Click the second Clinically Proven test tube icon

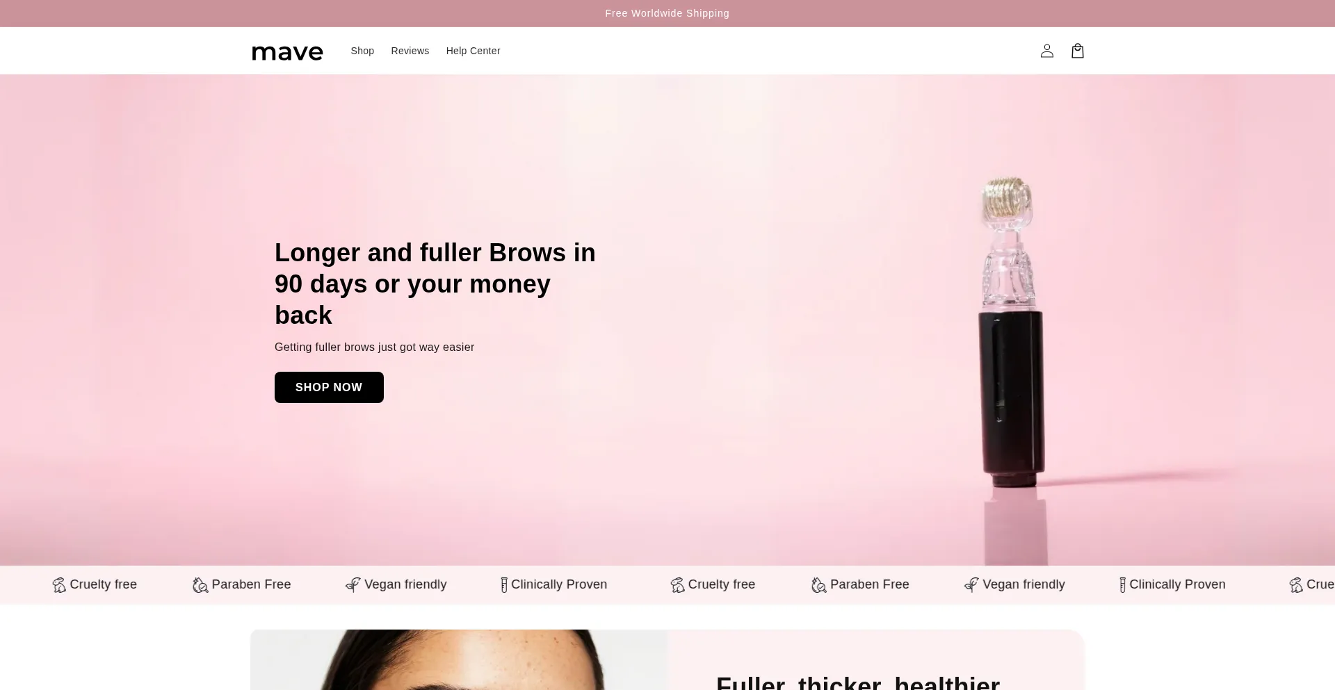[1122, 585]
